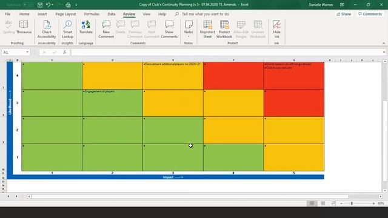Open the Home tab
Image resolution: width=388 pixels, height=218 pixels.
[x=24, y=14]
